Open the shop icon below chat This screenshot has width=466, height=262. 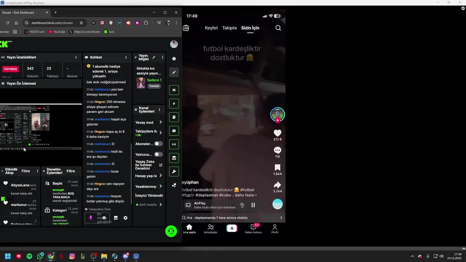click(116, 218)
